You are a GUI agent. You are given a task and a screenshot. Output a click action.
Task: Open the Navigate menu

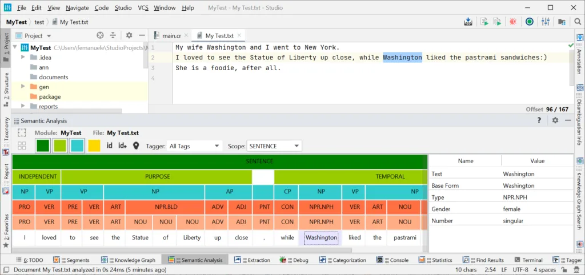[77, 8]
